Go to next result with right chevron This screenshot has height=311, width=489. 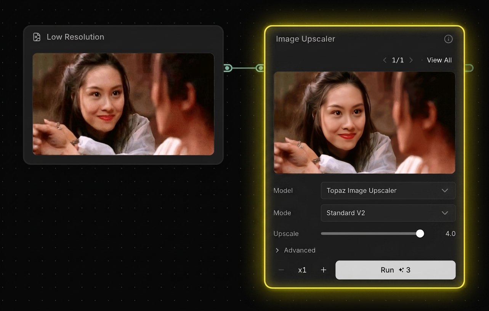click(x=411, y=60)
